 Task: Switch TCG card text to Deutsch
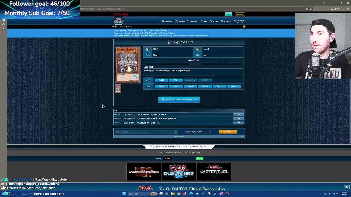point(176,86)
